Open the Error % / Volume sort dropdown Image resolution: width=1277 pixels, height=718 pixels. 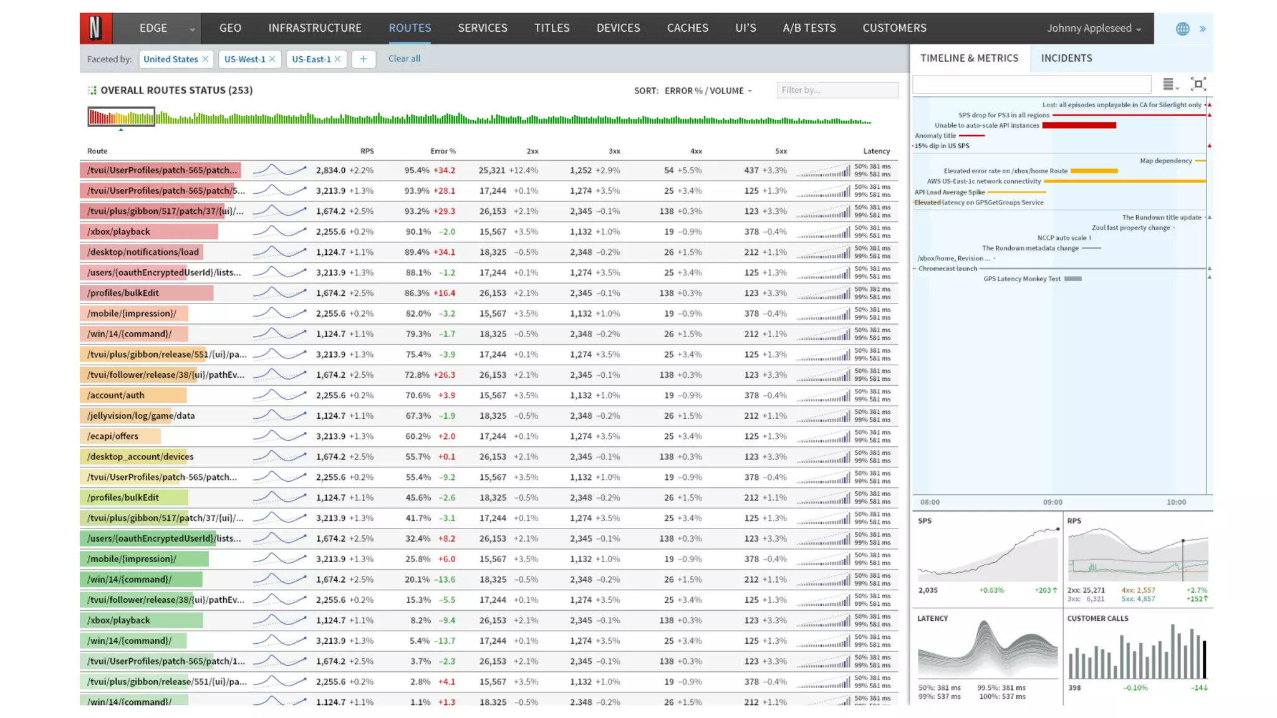pos(708,90)
